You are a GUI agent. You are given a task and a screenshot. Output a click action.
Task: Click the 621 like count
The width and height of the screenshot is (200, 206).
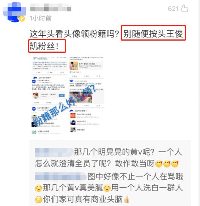tap(173, 9)
